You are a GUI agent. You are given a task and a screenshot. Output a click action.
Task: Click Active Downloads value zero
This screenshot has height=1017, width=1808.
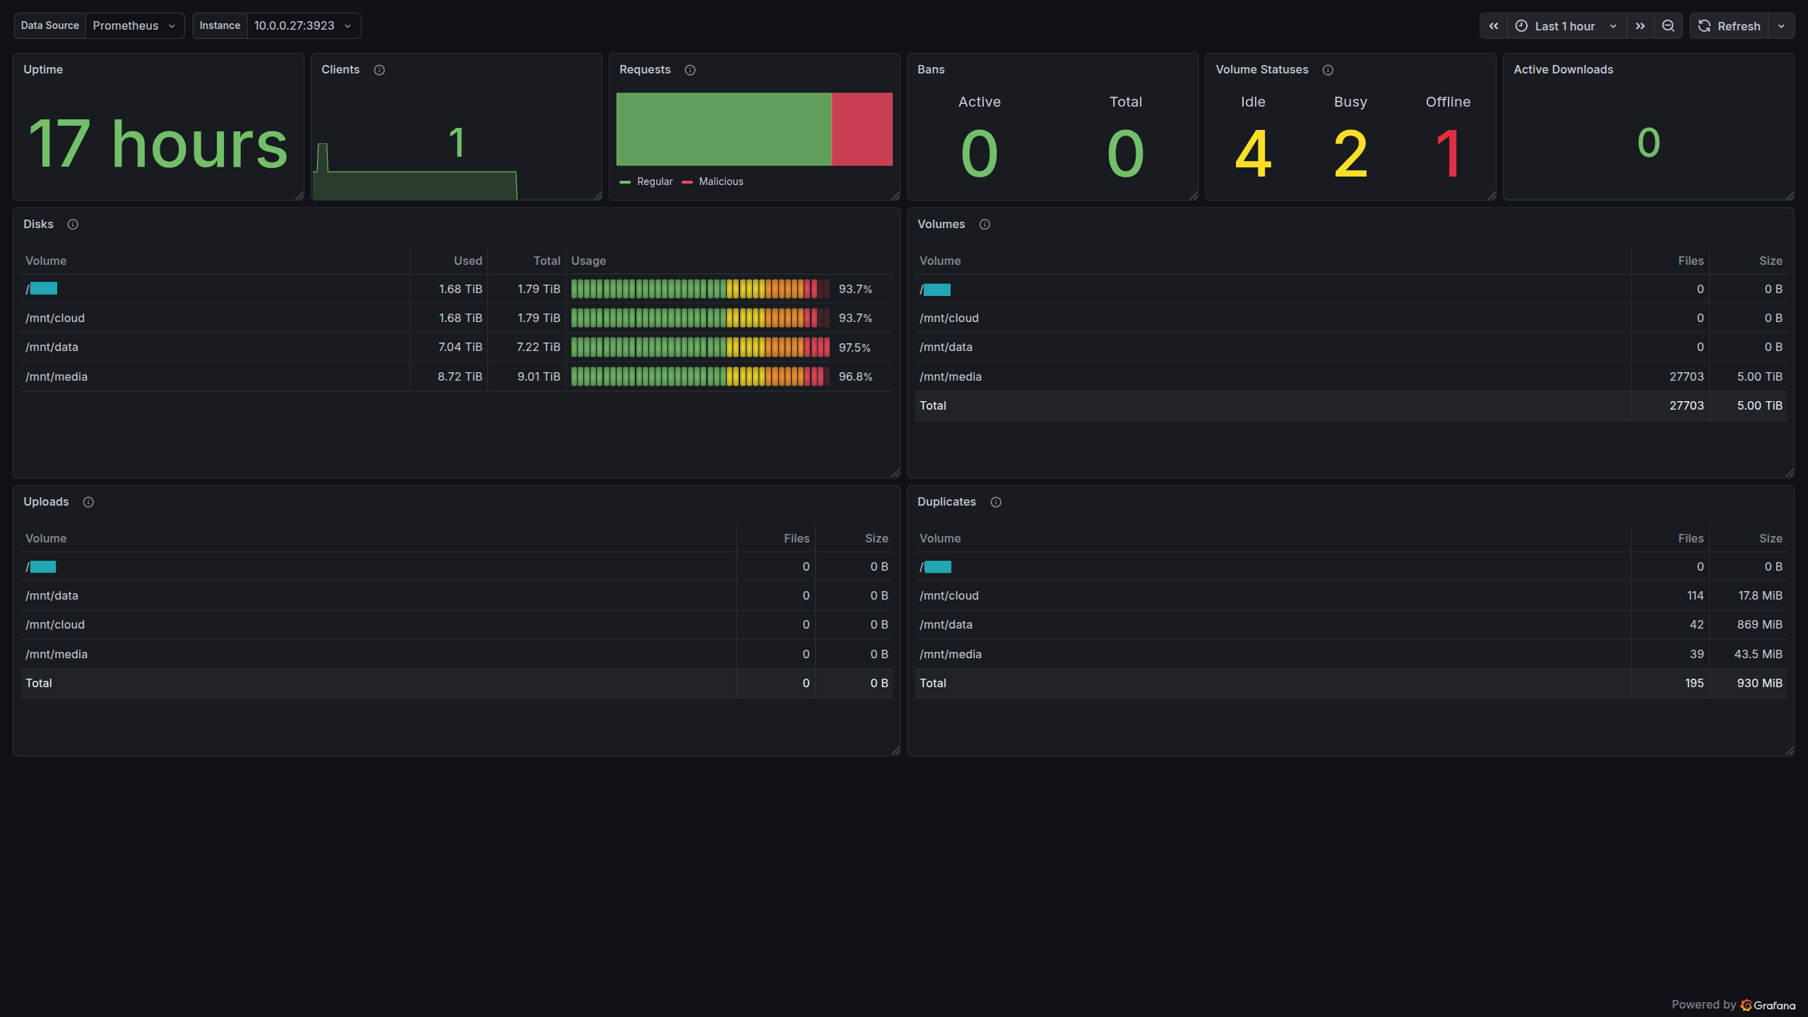point(1648,143)
